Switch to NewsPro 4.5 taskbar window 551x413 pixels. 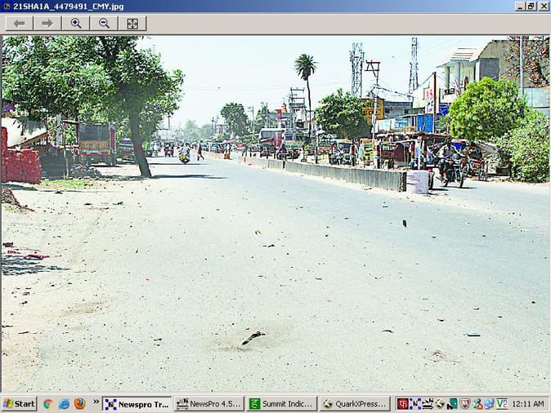208,404
